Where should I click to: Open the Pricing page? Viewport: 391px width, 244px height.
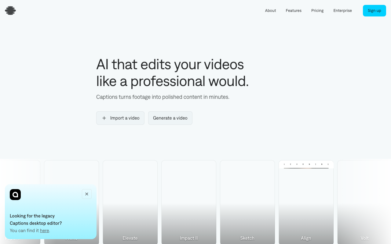click(317, 10)
